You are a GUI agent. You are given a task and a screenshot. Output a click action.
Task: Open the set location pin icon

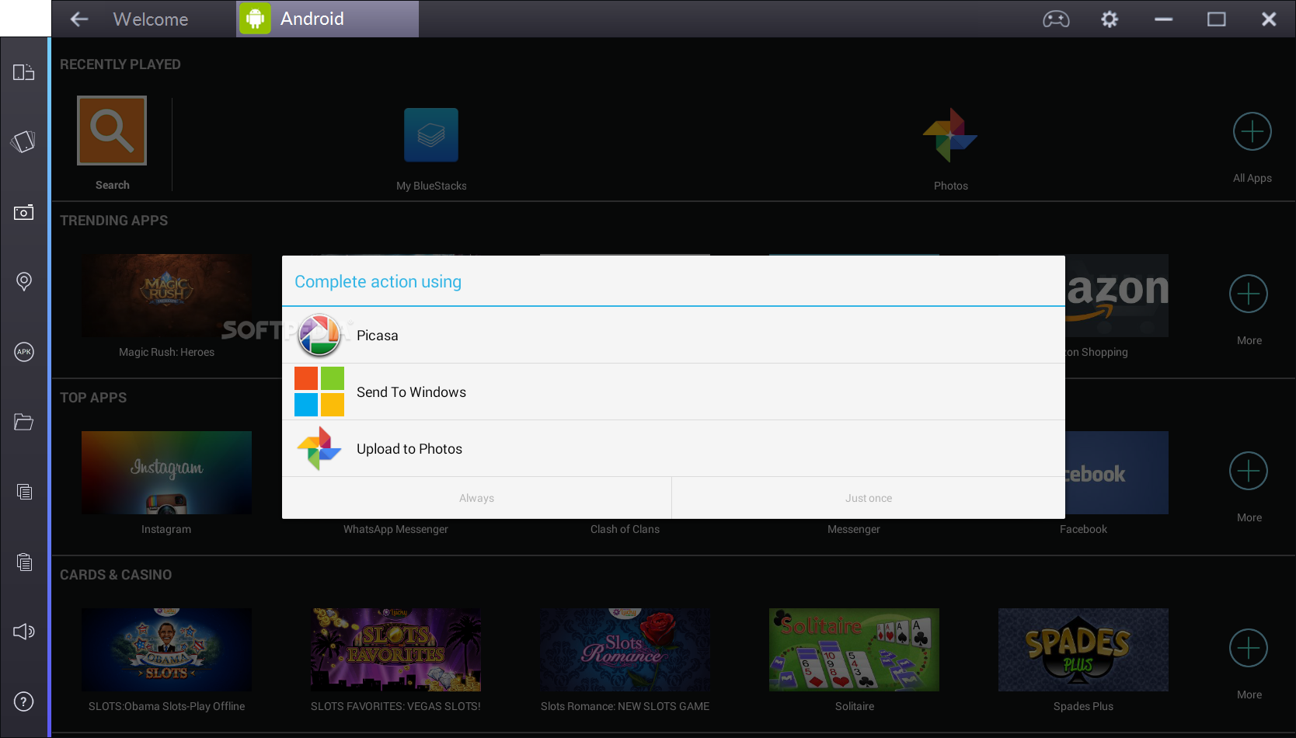click(x=24, y=281)
